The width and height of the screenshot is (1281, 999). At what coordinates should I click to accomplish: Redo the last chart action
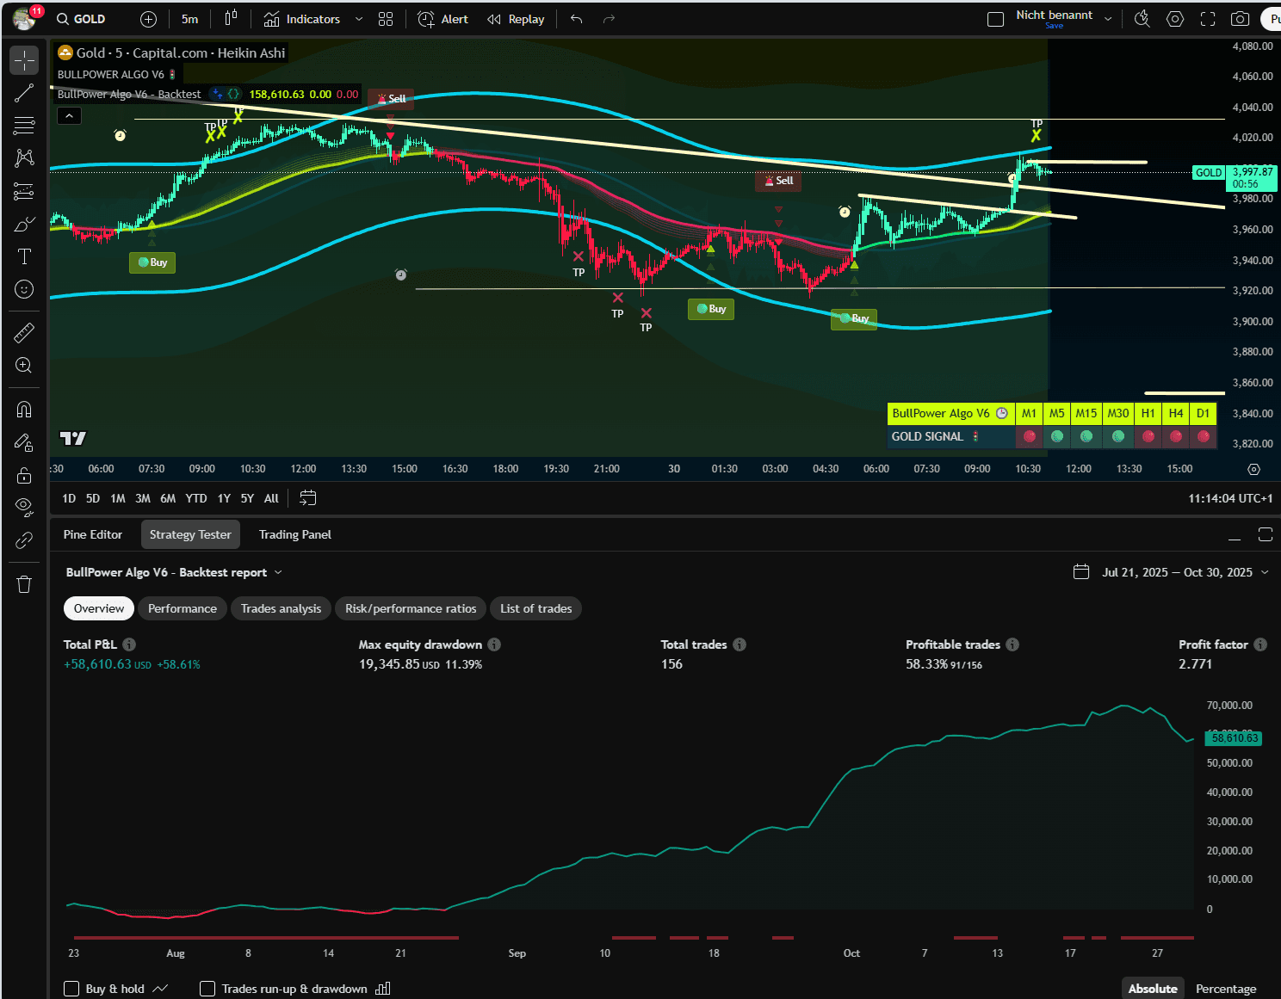coord(609,19)
